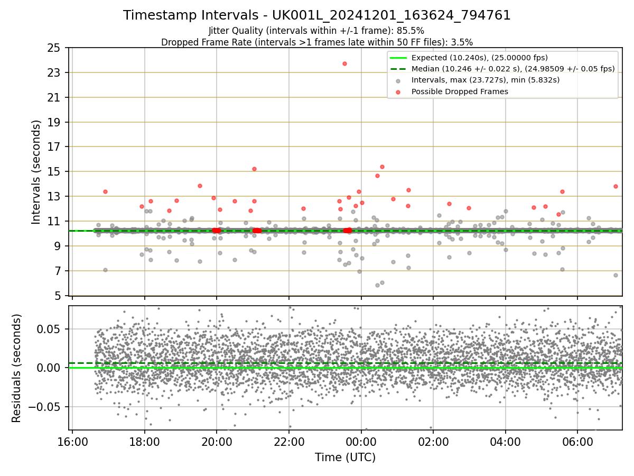634x476 pixels.
Task: Click the grey dot marker in the legend
Action: 398,81
